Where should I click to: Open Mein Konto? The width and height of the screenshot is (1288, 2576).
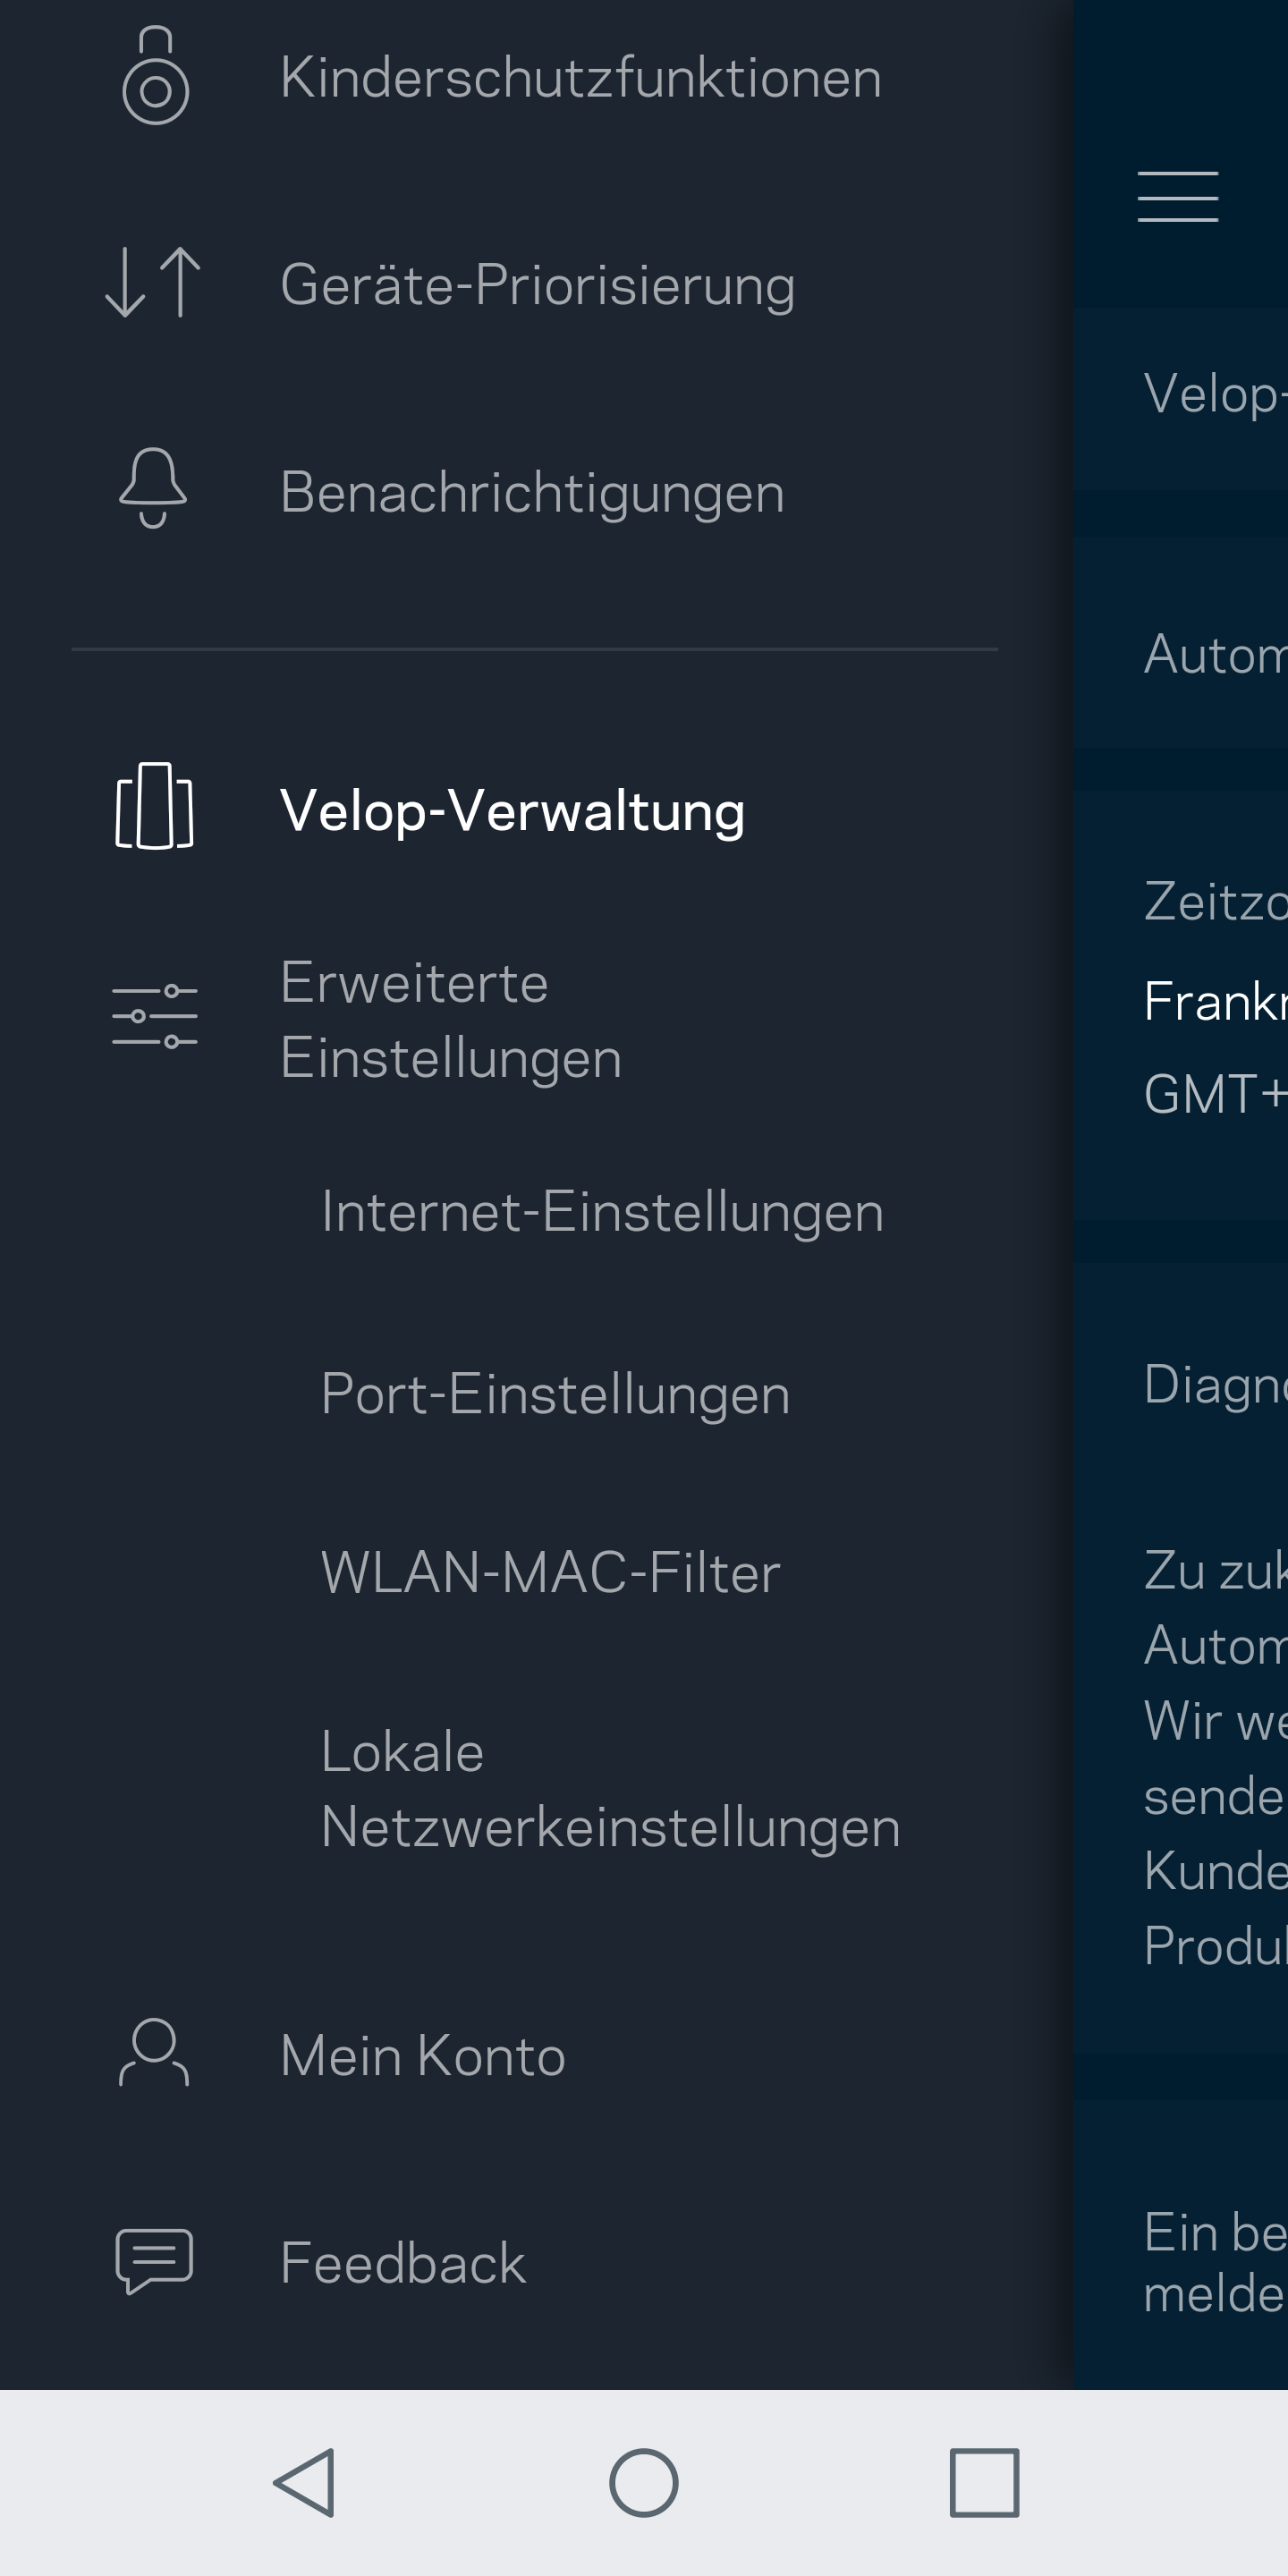click(x=422, y=2055)
